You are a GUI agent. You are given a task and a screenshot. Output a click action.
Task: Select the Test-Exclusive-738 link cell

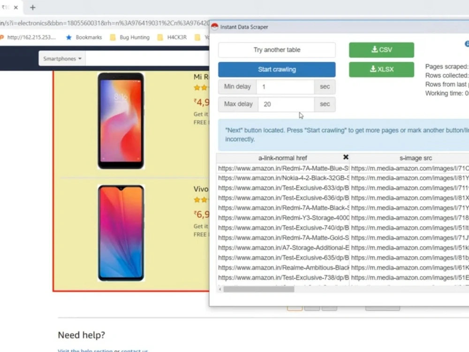[x=283, y=277]
